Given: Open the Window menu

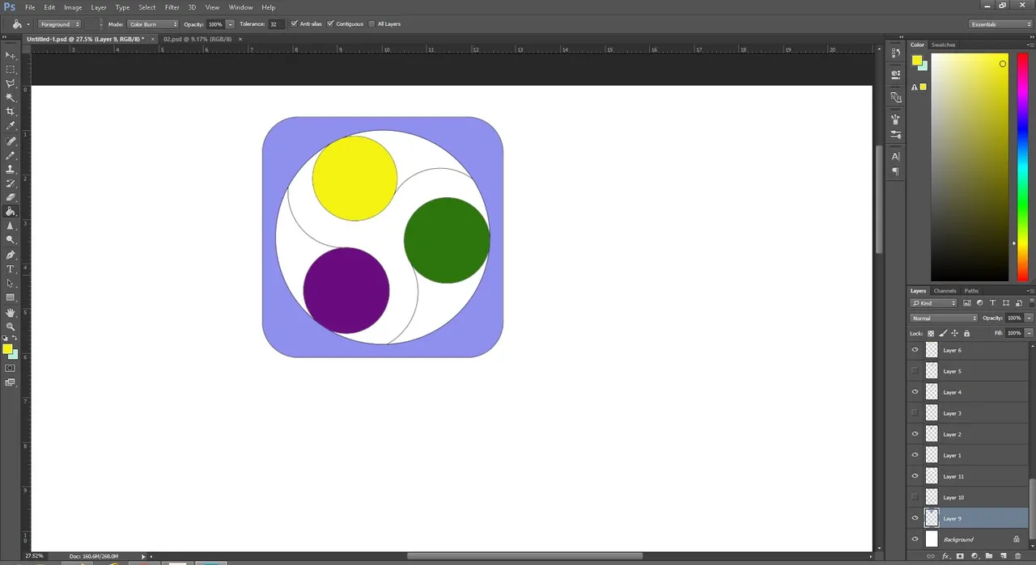Looking at the screenshot, I should pyautogui.click(x=240, y=7).
